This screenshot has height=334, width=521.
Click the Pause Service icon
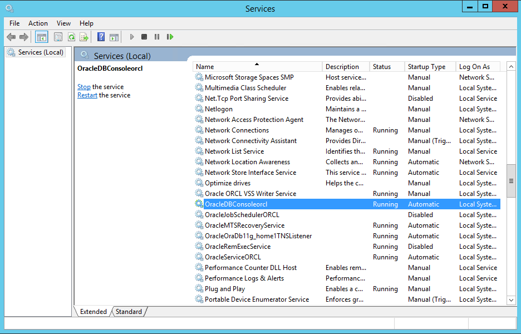pyautogui.click(x=157, y=37)
